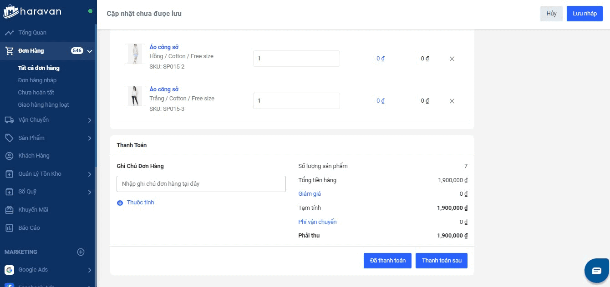Click the Quản Lý Tồn Kho icon
This screenshot has width=610, height=287.
(x=9, y=174)
